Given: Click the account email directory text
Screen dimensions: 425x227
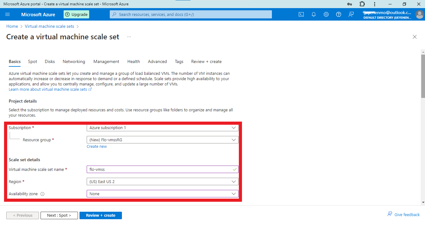Looking at the screenshot, I should point(387,15).
